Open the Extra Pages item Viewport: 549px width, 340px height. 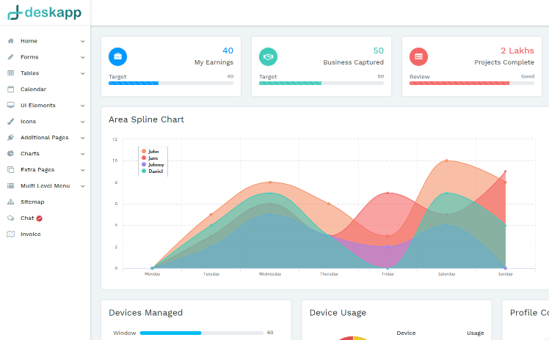coord(37,169)
